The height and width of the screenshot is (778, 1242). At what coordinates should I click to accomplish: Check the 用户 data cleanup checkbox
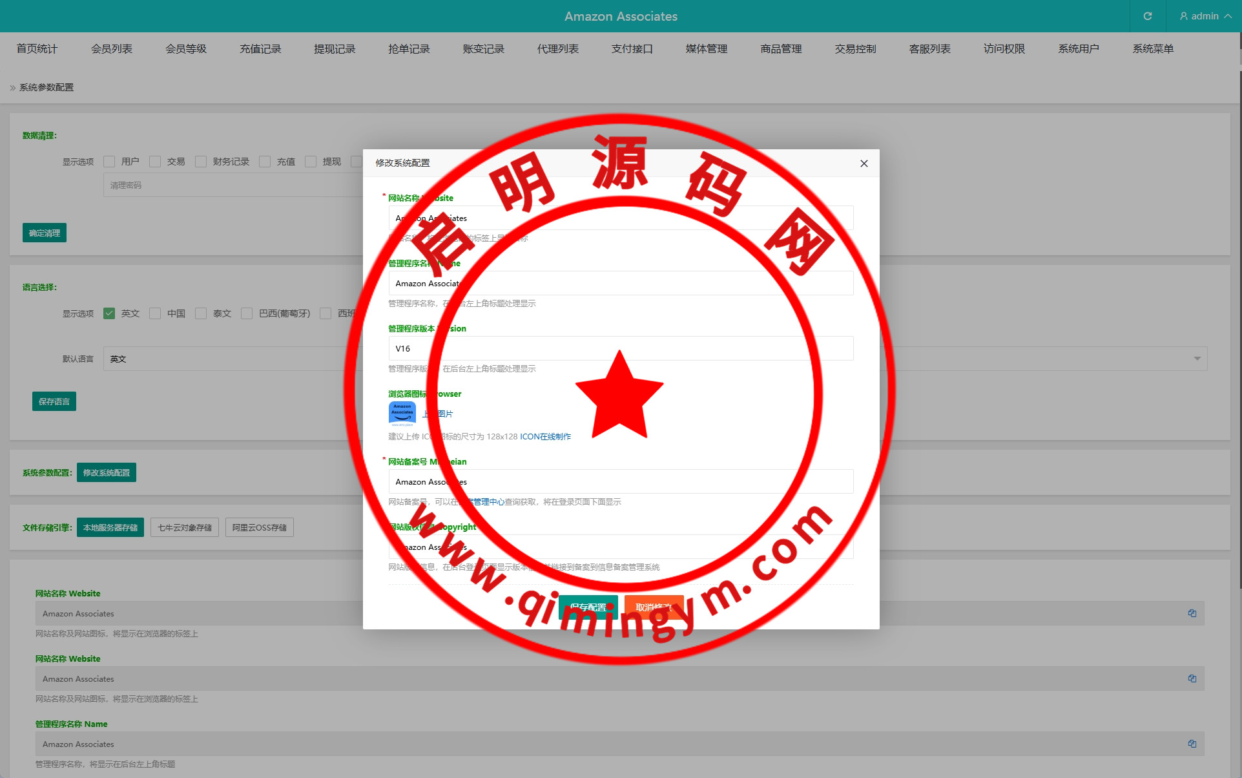coord(109,162)
